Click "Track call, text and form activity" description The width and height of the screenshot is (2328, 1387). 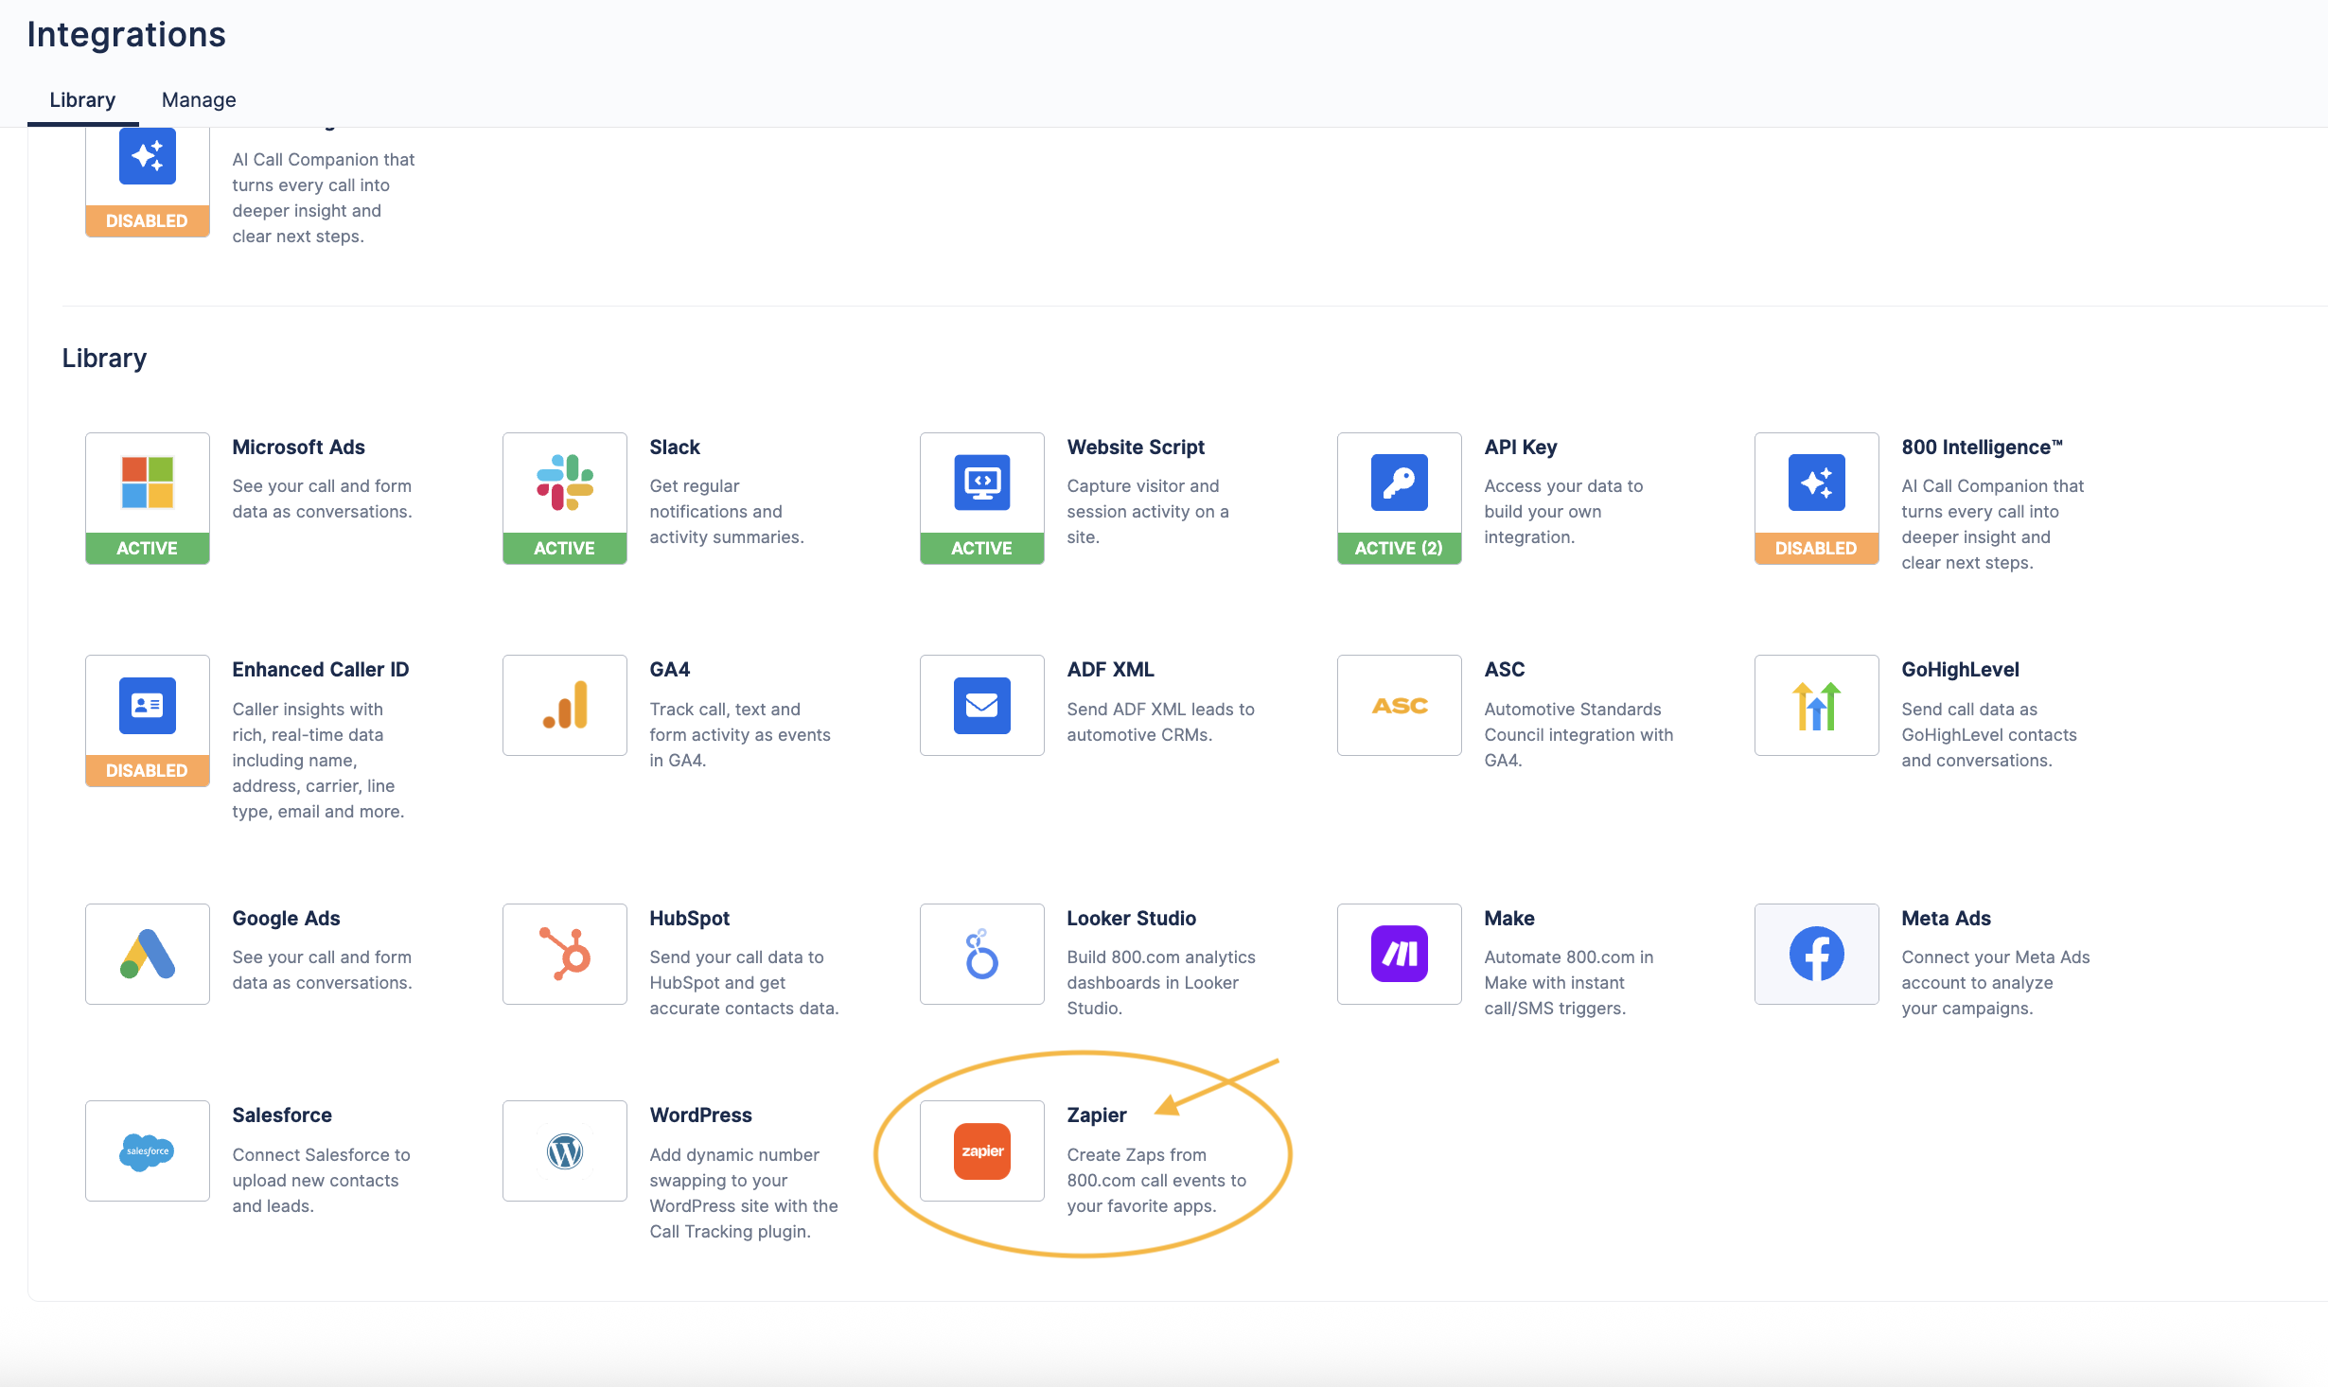tap(740, 735)
